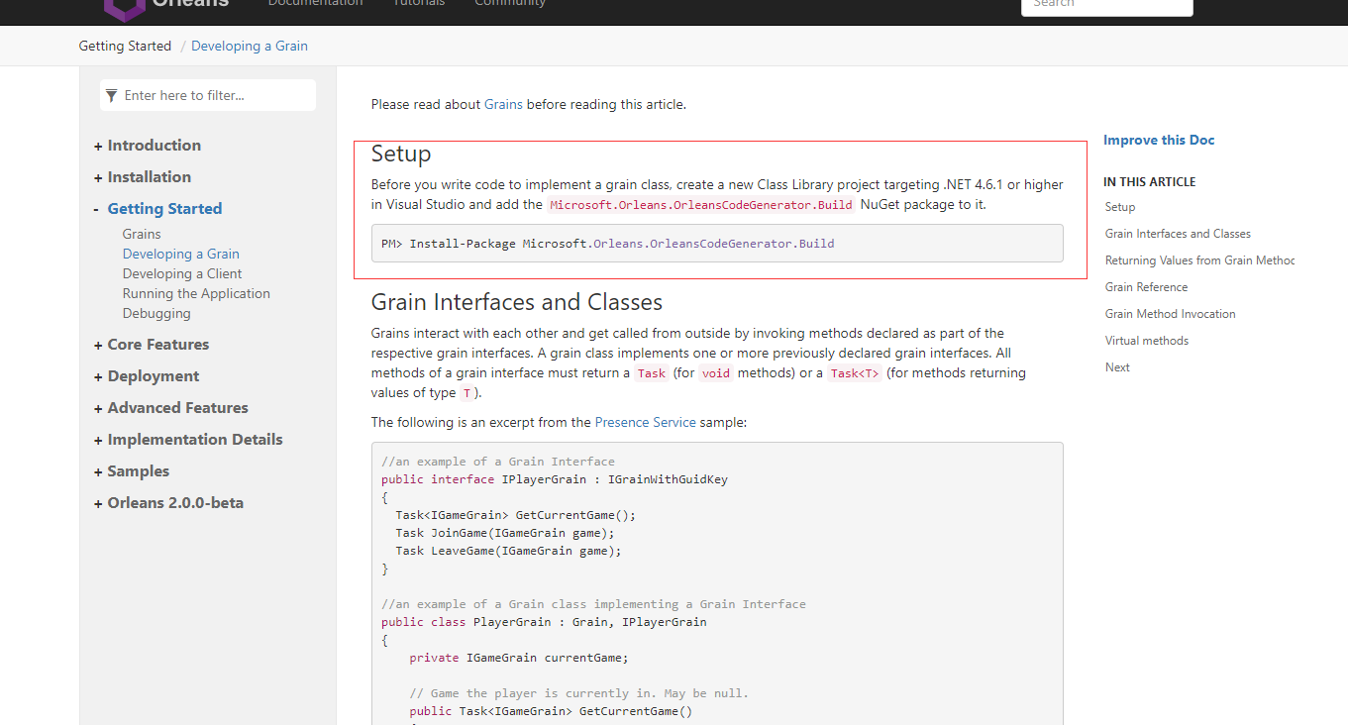The height and width of the screenshot is (725, 1348).
Task: Click inside the Search input field
Action: coord(1106,8)
